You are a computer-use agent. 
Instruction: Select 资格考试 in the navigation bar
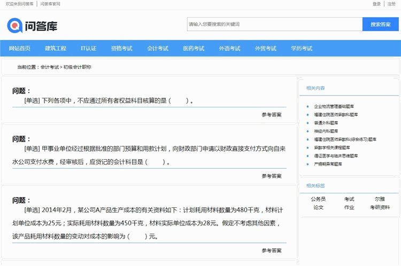point(122,48)
